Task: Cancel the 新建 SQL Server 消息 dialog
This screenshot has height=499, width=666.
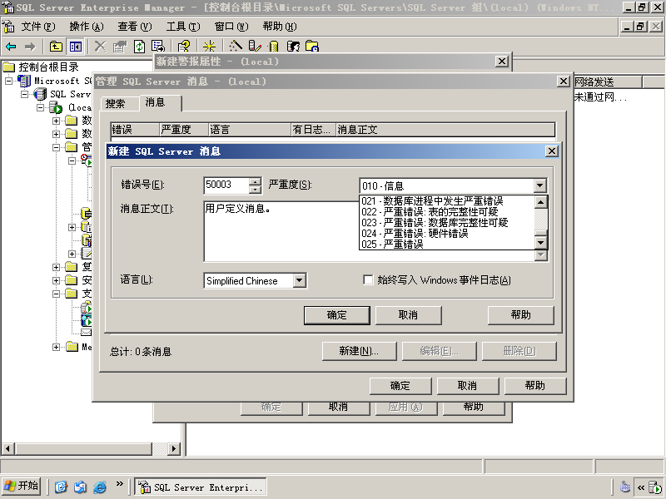Action: point(408,315)
